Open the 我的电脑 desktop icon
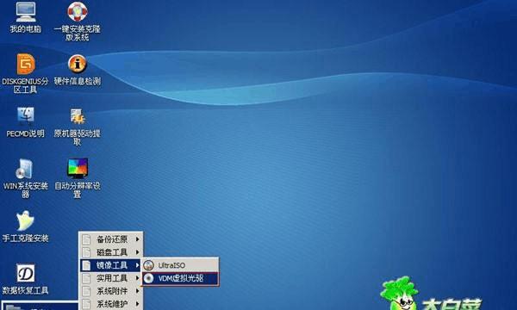Viewport: 517px width, 310px height. 26,11
